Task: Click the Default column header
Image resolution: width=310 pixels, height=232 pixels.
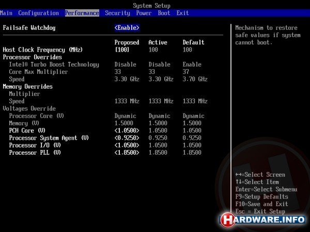Action: (x=193, y=42)
